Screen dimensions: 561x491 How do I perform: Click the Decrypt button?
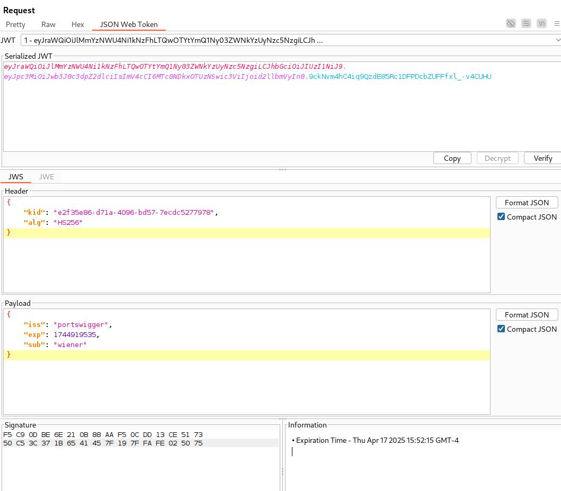[x=497, y=158]
